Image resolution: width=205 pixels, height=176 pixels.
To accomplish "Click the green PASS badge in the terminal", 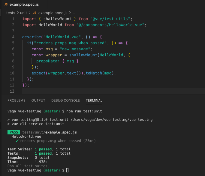I will tap(14, 132).
